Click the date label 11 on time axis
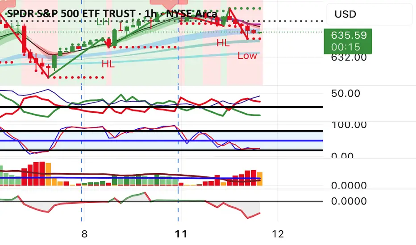This screenshot has height=245, width=416. pyautogui.click(x=181, y=234)
